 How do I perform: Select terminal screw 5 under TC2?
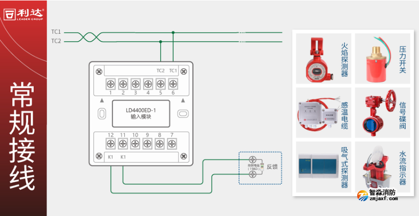coord(160,83)
